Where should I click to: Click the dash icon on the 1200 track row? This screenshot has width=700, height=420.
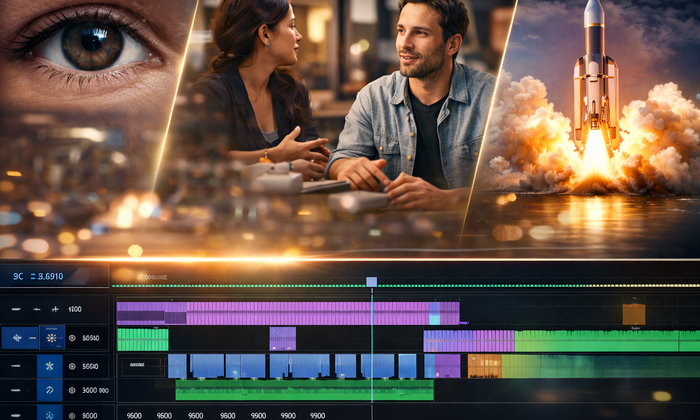click(16, 309)
